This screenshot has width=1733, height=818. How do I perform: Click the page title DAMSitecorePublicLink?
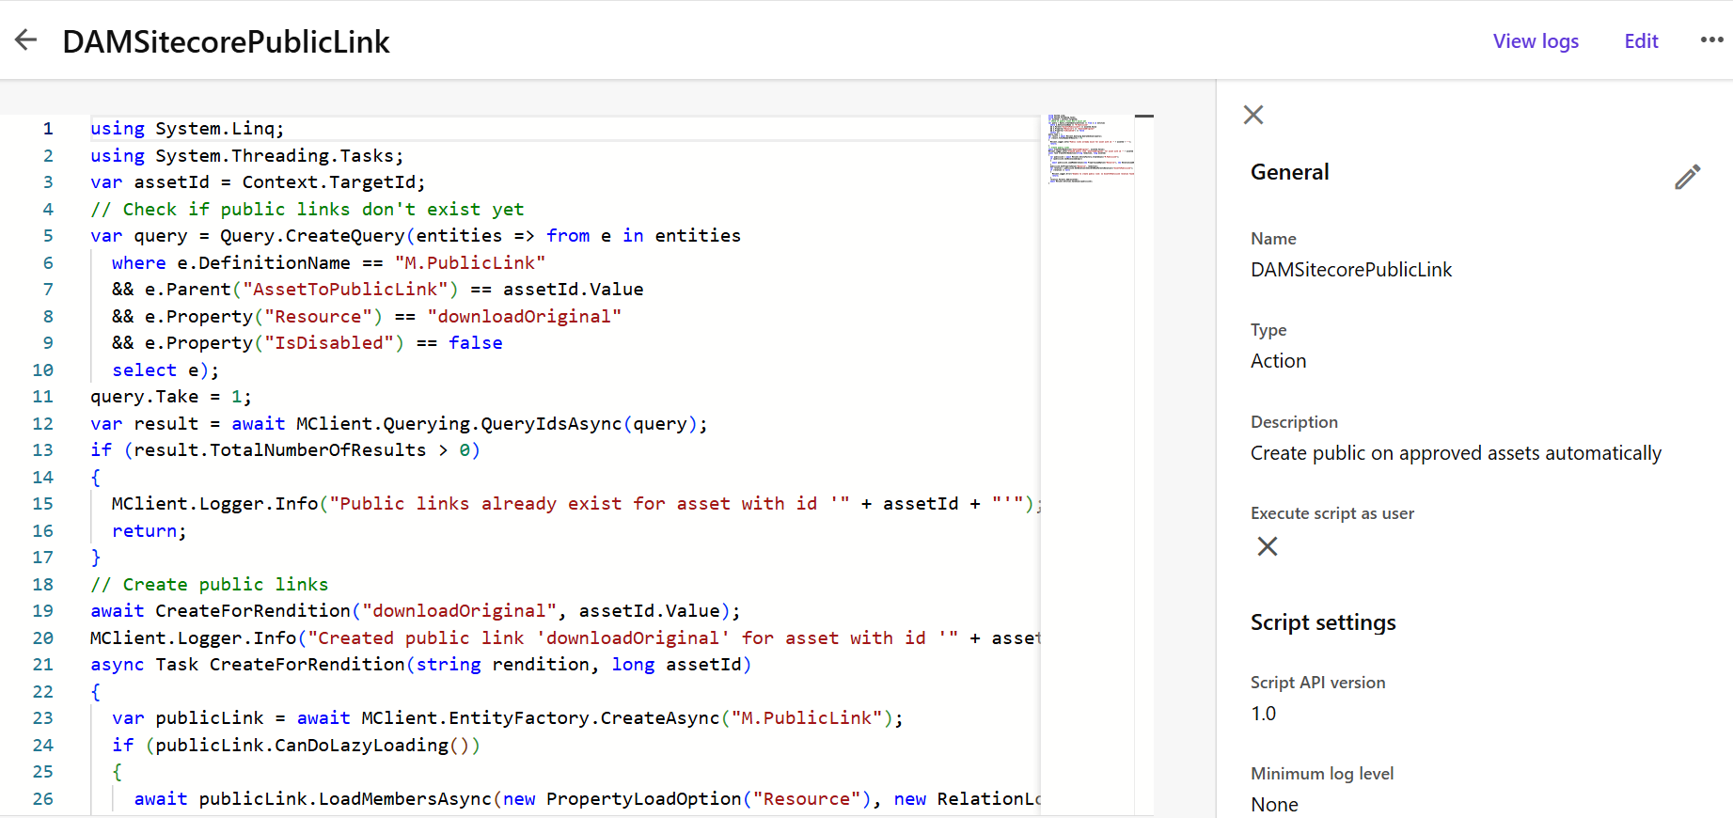(226, 41)
